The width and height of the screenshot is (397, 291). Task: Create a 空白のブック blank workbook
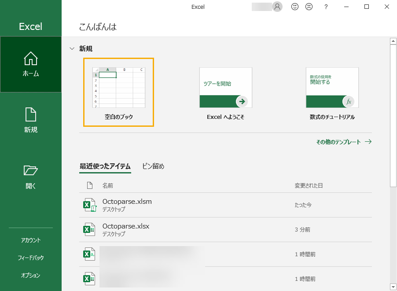pos(118,92)
